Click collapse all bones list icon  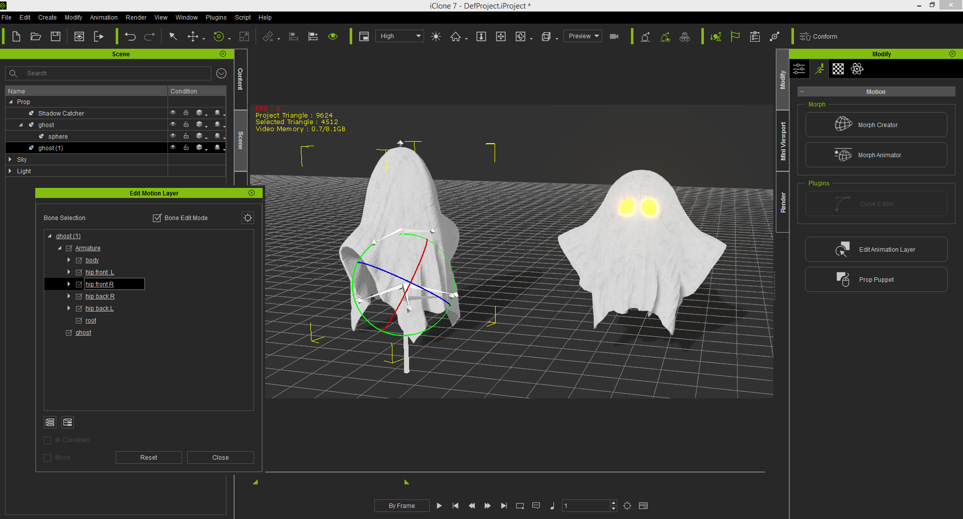pyautogui.click(x=67, y=422)
